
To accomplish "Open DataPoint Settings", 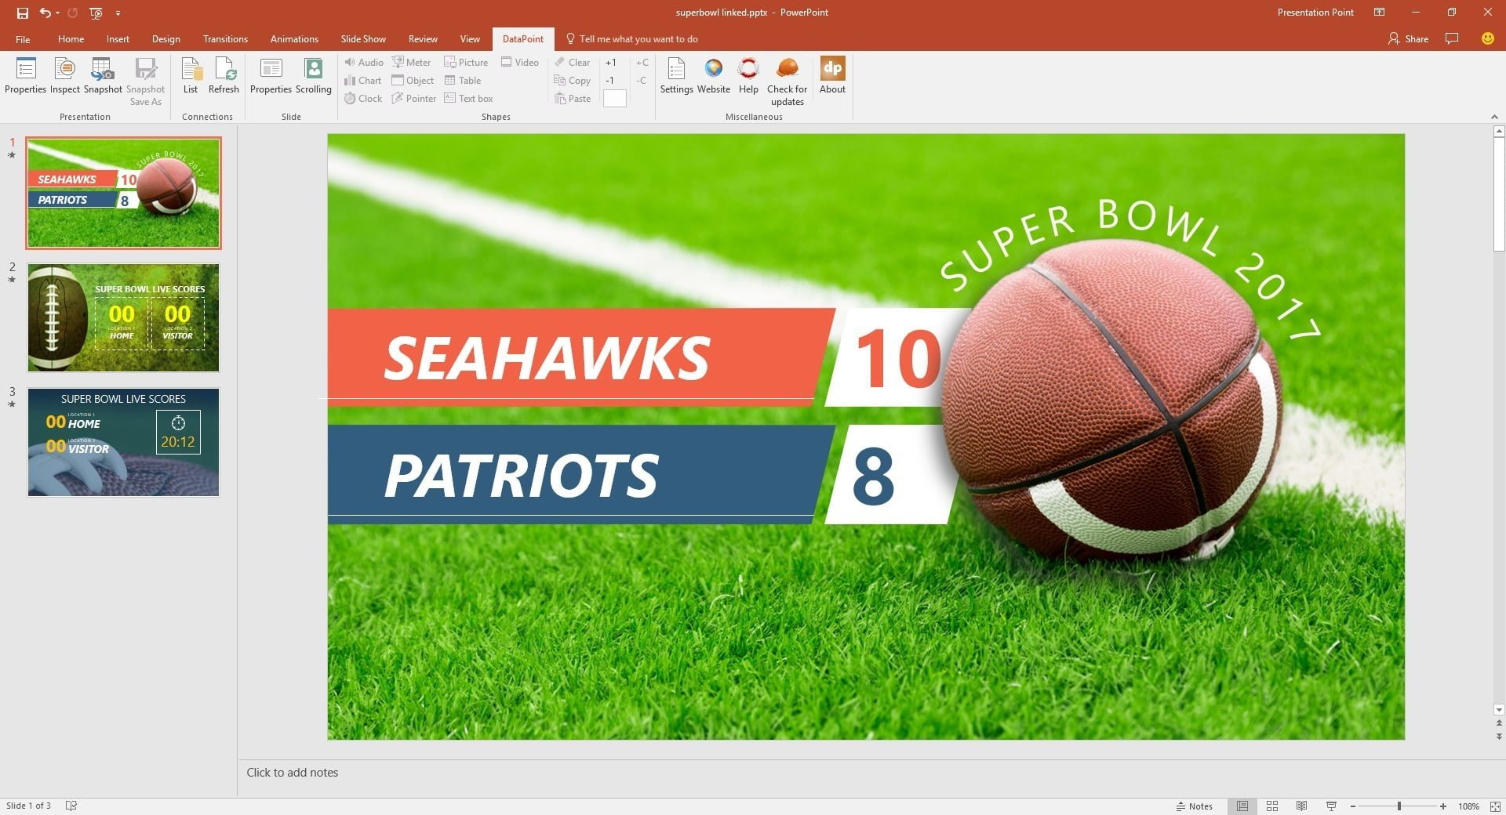I will 676,76.
